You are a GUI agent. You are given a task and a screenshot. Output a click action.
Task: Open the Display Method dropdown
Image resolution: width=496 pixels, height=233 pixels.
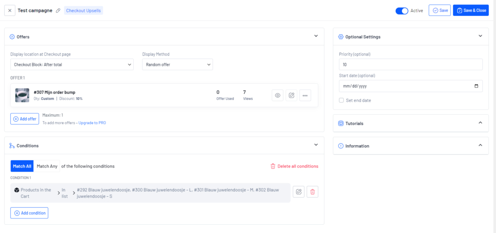coord(177,64)
